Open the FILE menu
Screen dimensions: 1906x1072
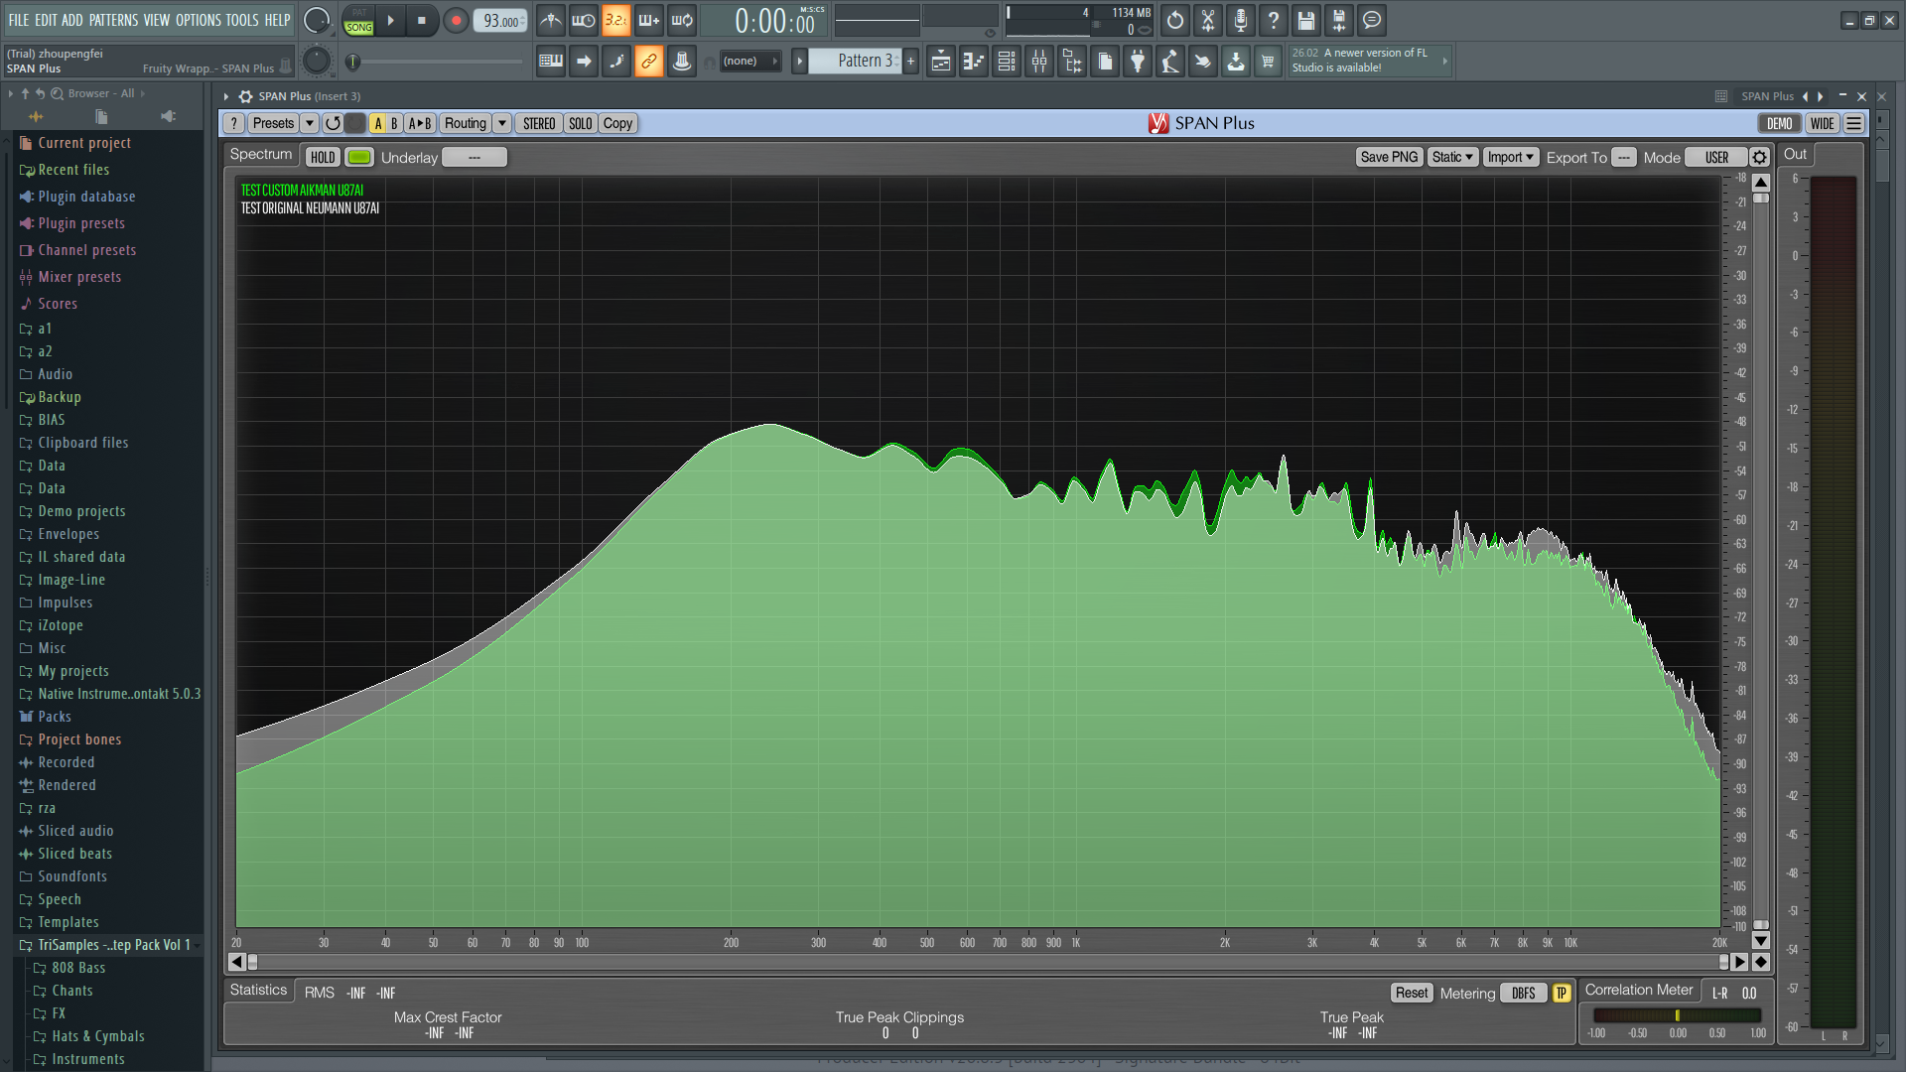18,20
